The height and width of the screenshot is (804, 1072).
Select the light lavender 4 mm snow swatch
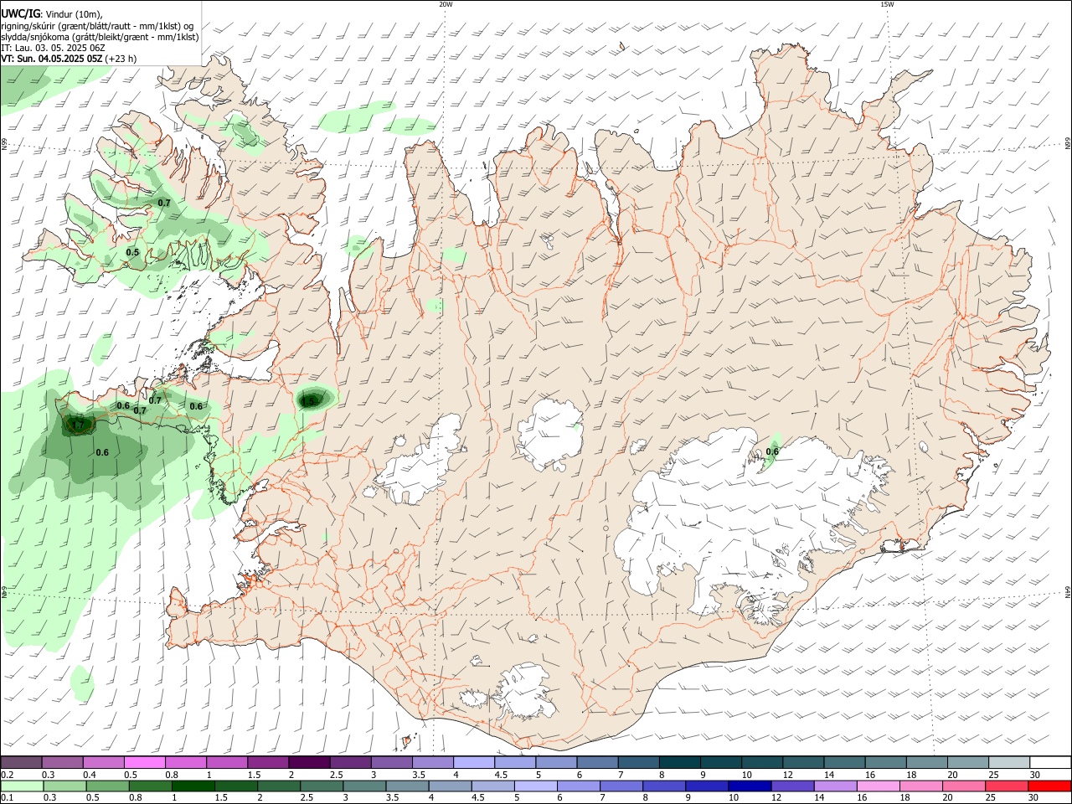[x=473, y=762]
